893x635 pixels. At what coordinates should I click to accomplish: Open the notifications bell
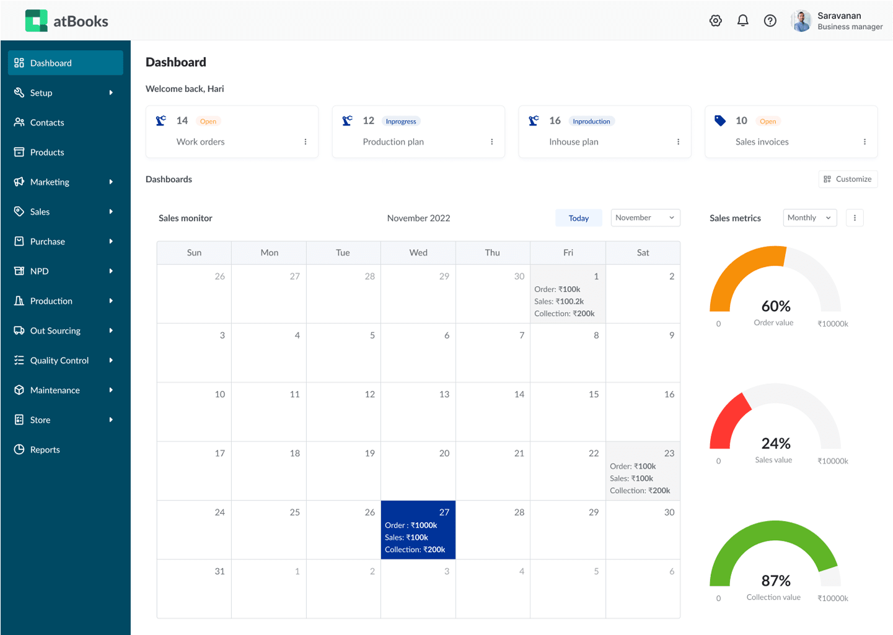742,20
